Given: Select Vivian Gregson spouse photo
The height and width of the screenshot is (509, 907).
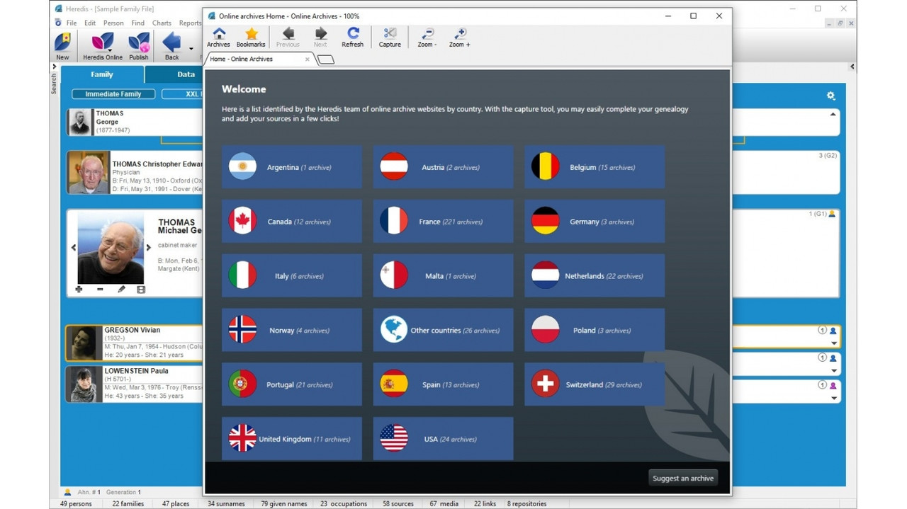Looking at the screenshot, I should (x=84, y=343).
